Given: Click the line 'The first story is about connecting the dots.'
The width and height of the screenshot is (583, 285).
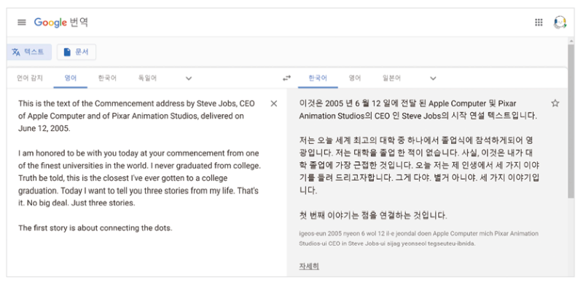Looking at the screenshot, I should [x=95, y=228].
